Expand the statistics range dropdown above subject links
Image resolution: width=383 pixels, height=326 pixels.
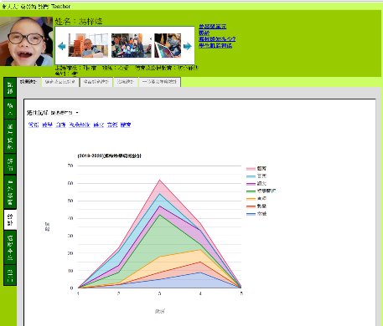[x=65, y=113]
